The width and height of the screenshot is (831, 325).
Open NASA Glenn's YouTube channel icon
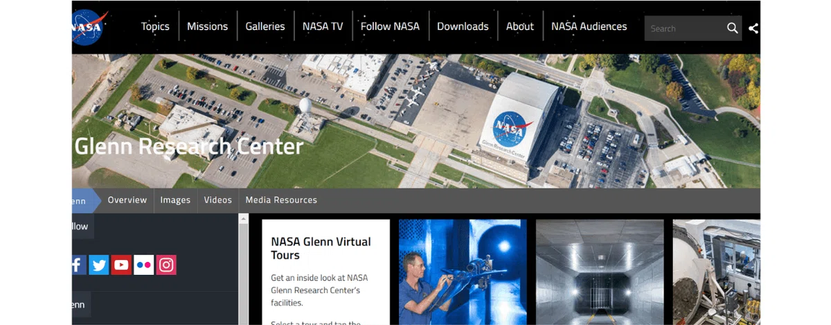tap(121, 265)
